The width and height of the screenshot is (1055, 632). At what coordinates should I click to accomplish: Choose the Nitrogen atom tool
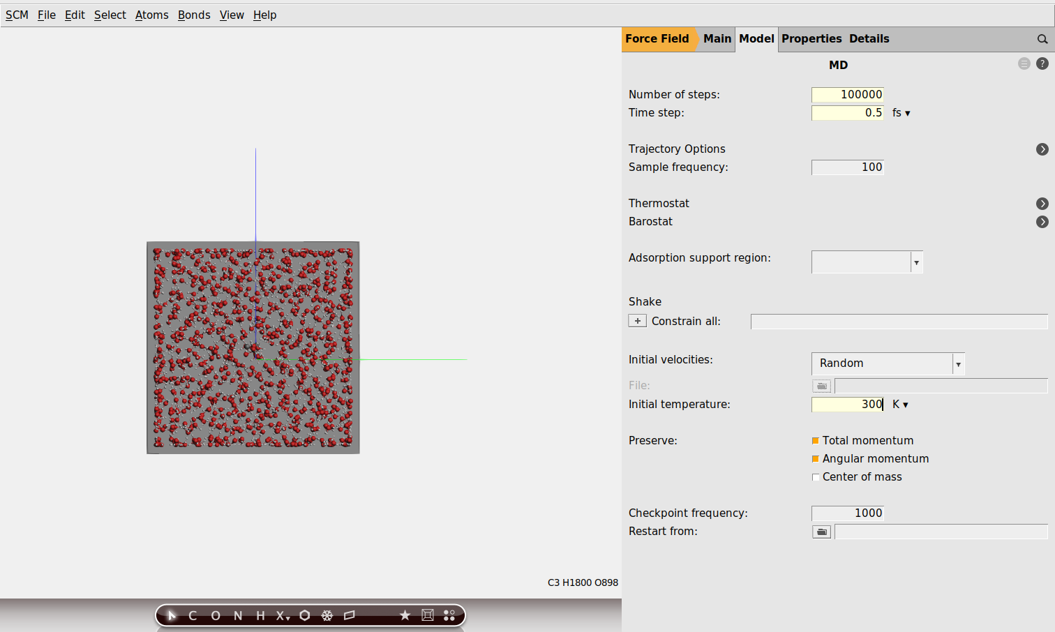coord(238,615)
